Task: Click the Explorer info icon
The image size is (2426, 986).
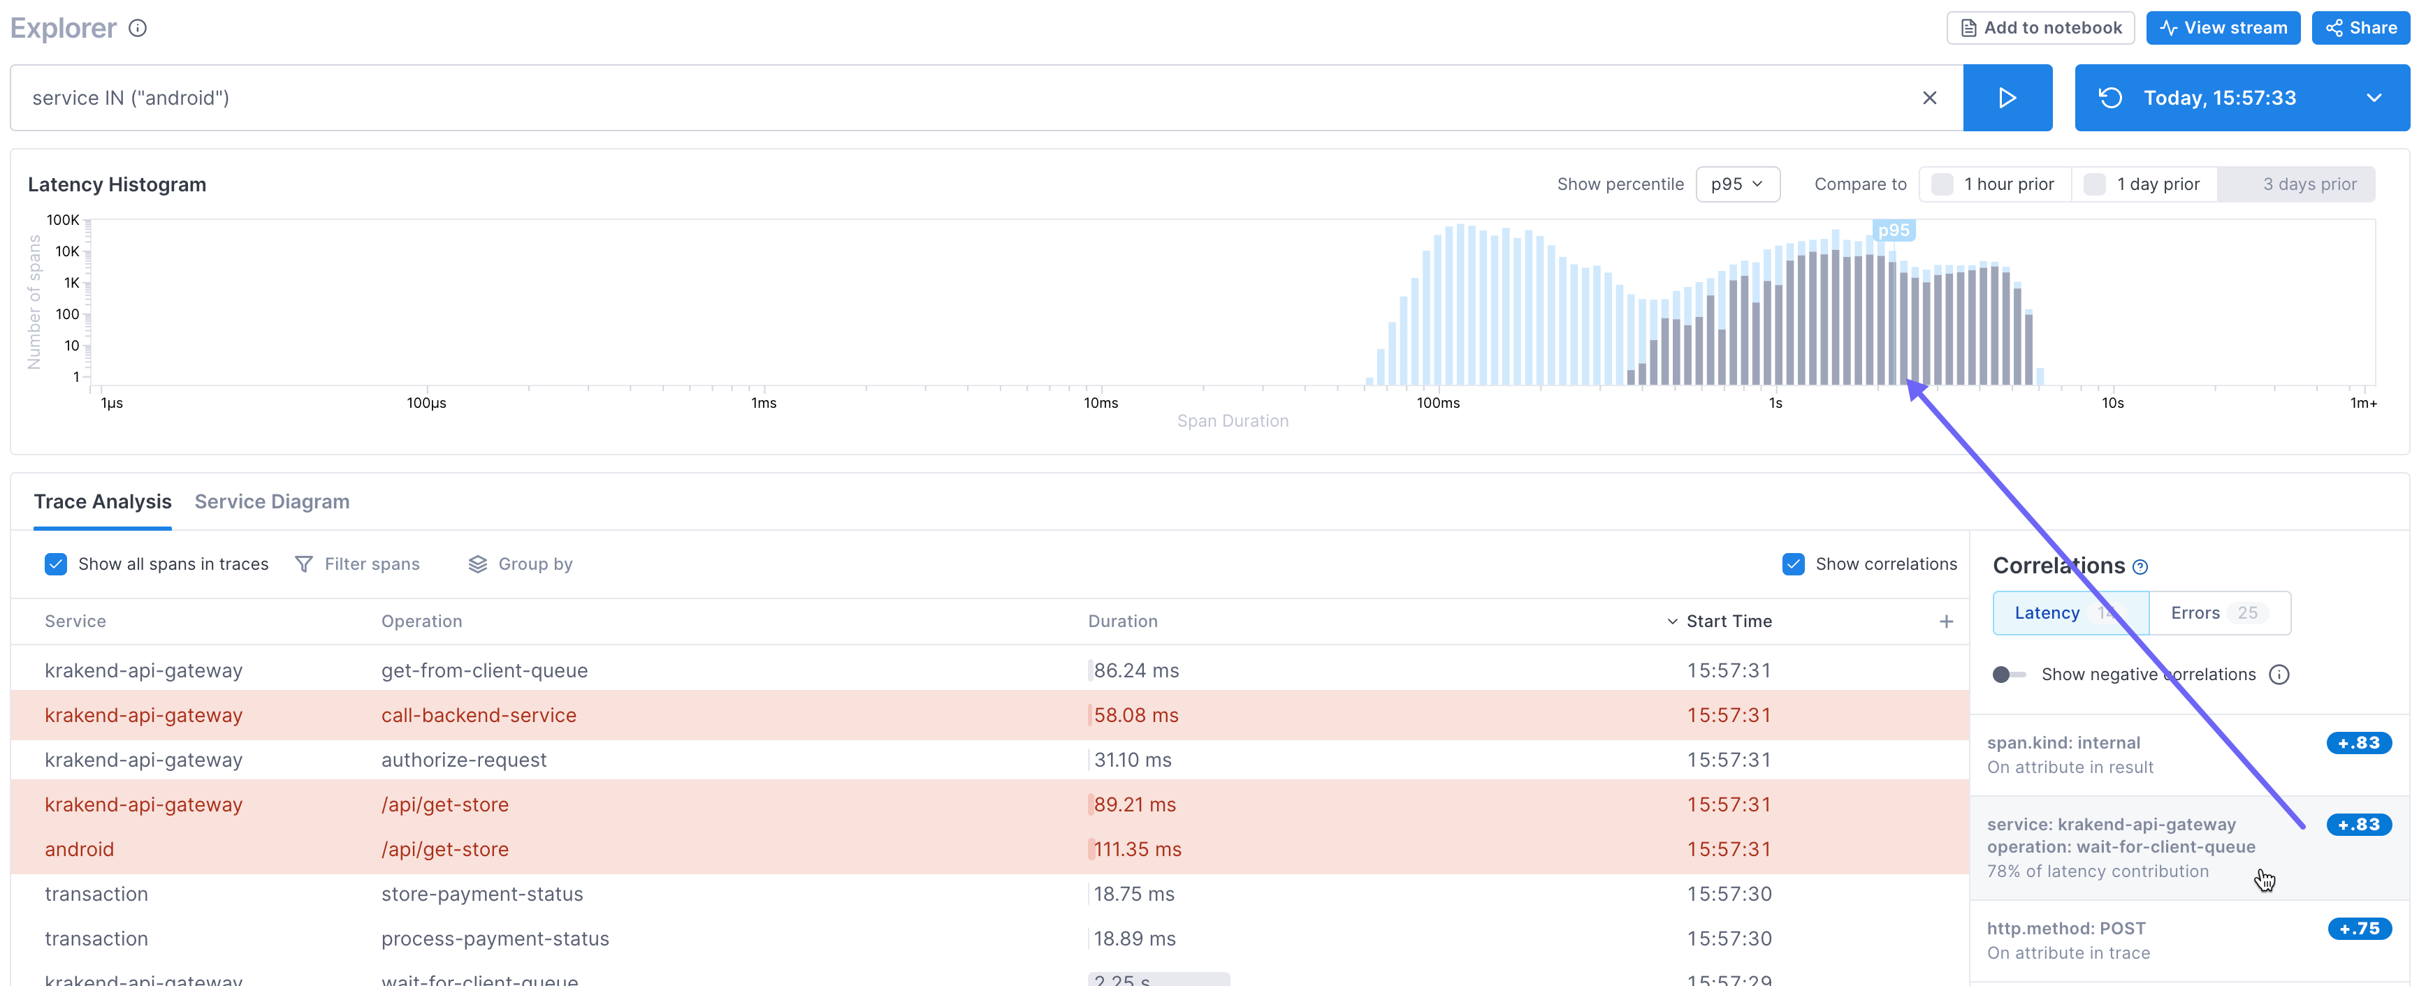Action: pos(138,28)
